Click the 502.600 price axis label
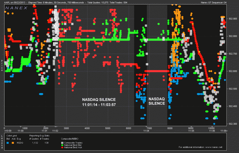The image size is (239, 153). coord(233,71)
